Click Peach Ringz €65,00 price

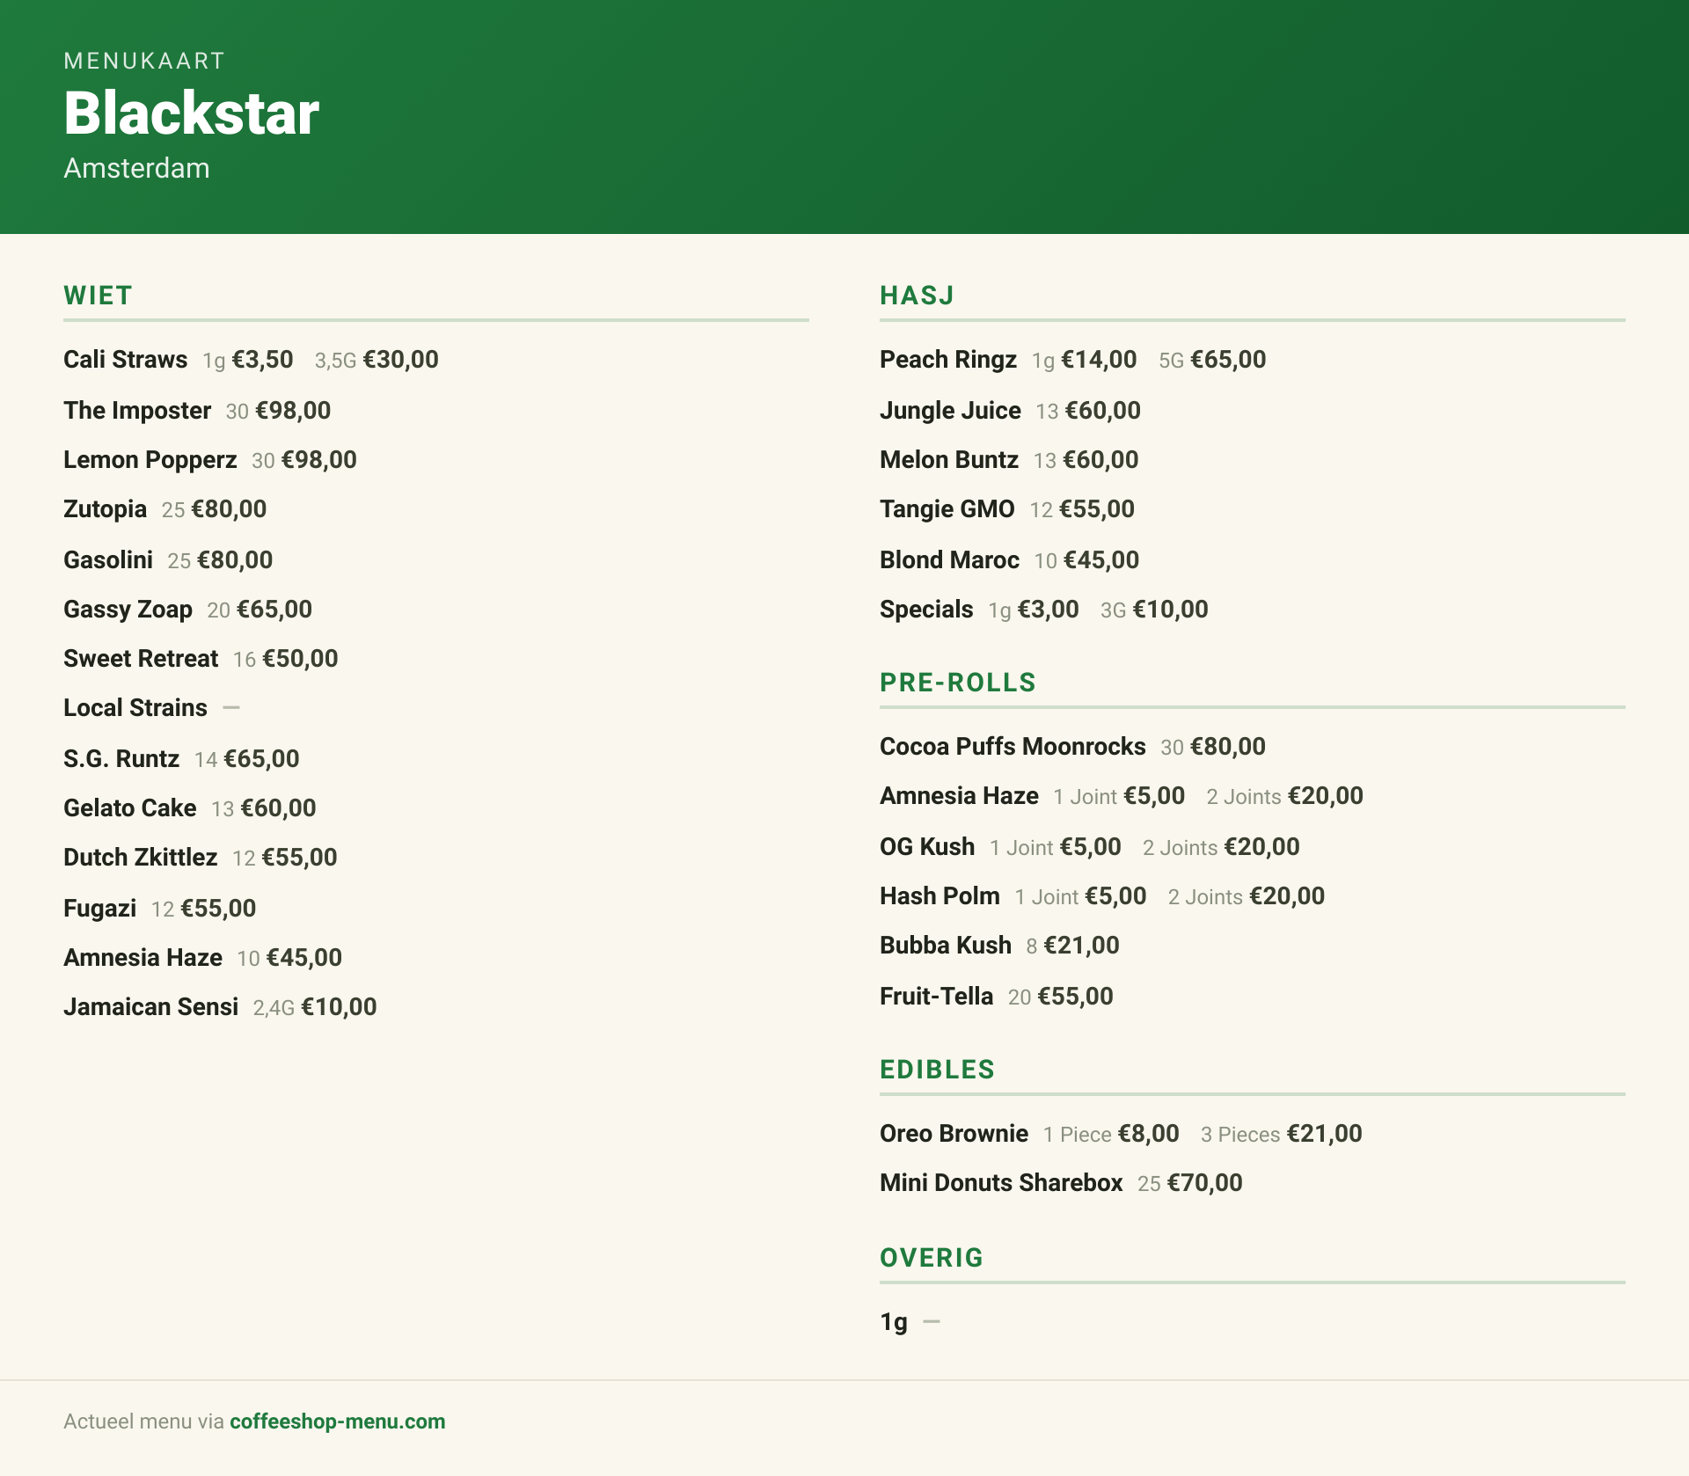tap(1228, 360)
